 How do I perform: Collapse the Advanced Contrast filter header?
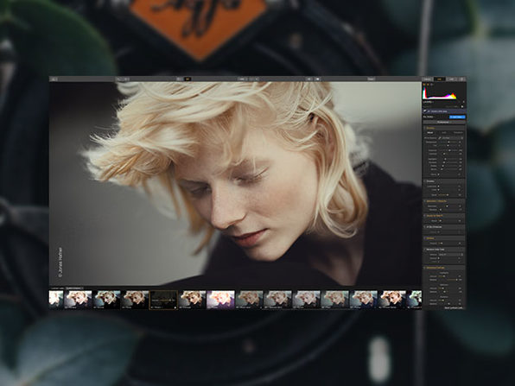pyautogui.click(x=444, y=268)
